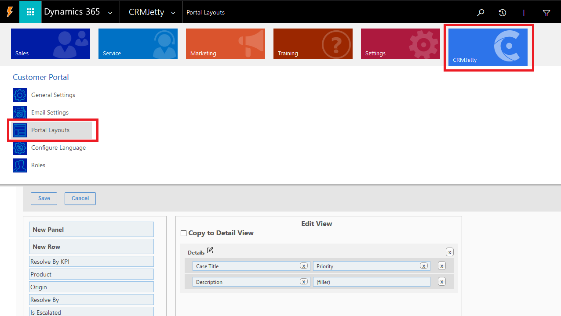This screenshot has width=561, height=316.
Task: Open General Settings link
Action: pos(53,95)
